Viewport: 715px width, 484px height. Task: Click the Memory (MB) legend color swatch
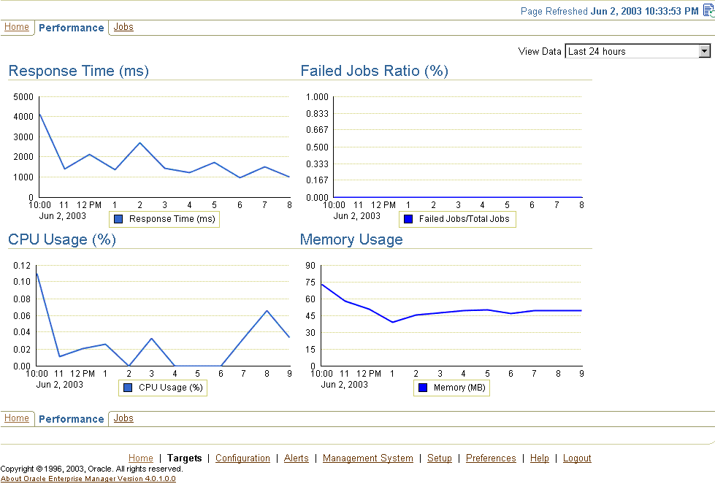[x=423, y=388]
